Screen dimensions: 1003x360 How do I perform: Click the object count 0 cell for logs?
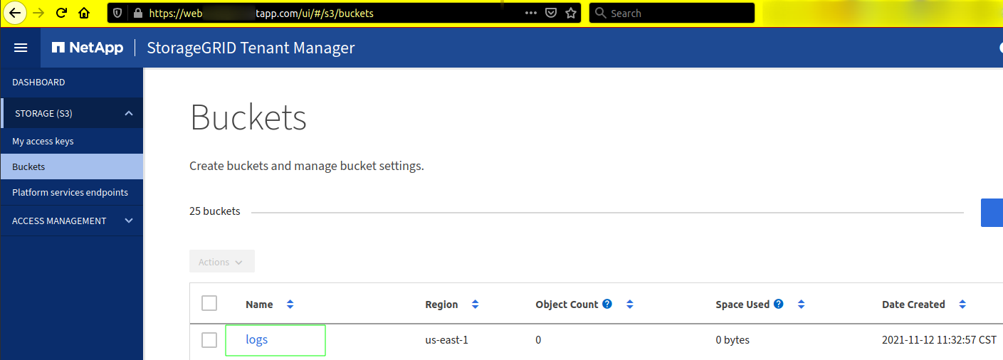538,340
